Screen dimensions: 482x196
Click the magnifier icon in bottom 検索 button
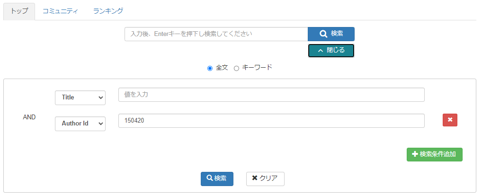tap(209, 178)
